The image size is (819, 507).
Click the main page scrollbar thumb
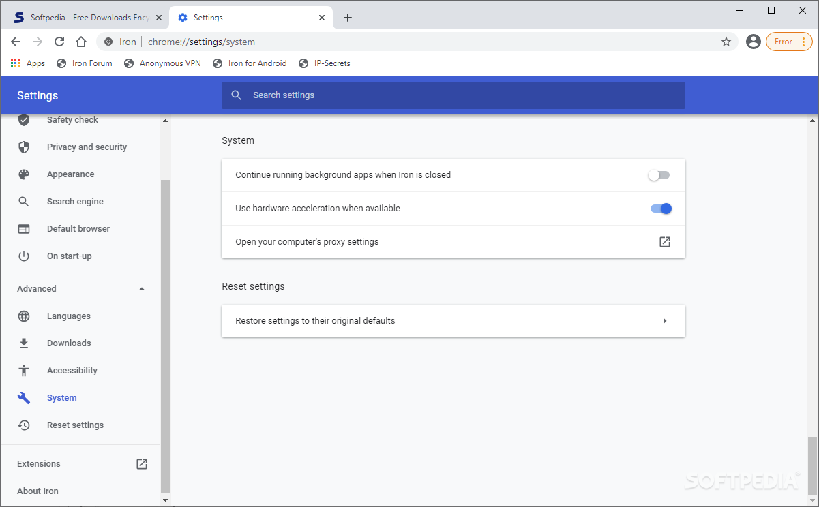812,465
